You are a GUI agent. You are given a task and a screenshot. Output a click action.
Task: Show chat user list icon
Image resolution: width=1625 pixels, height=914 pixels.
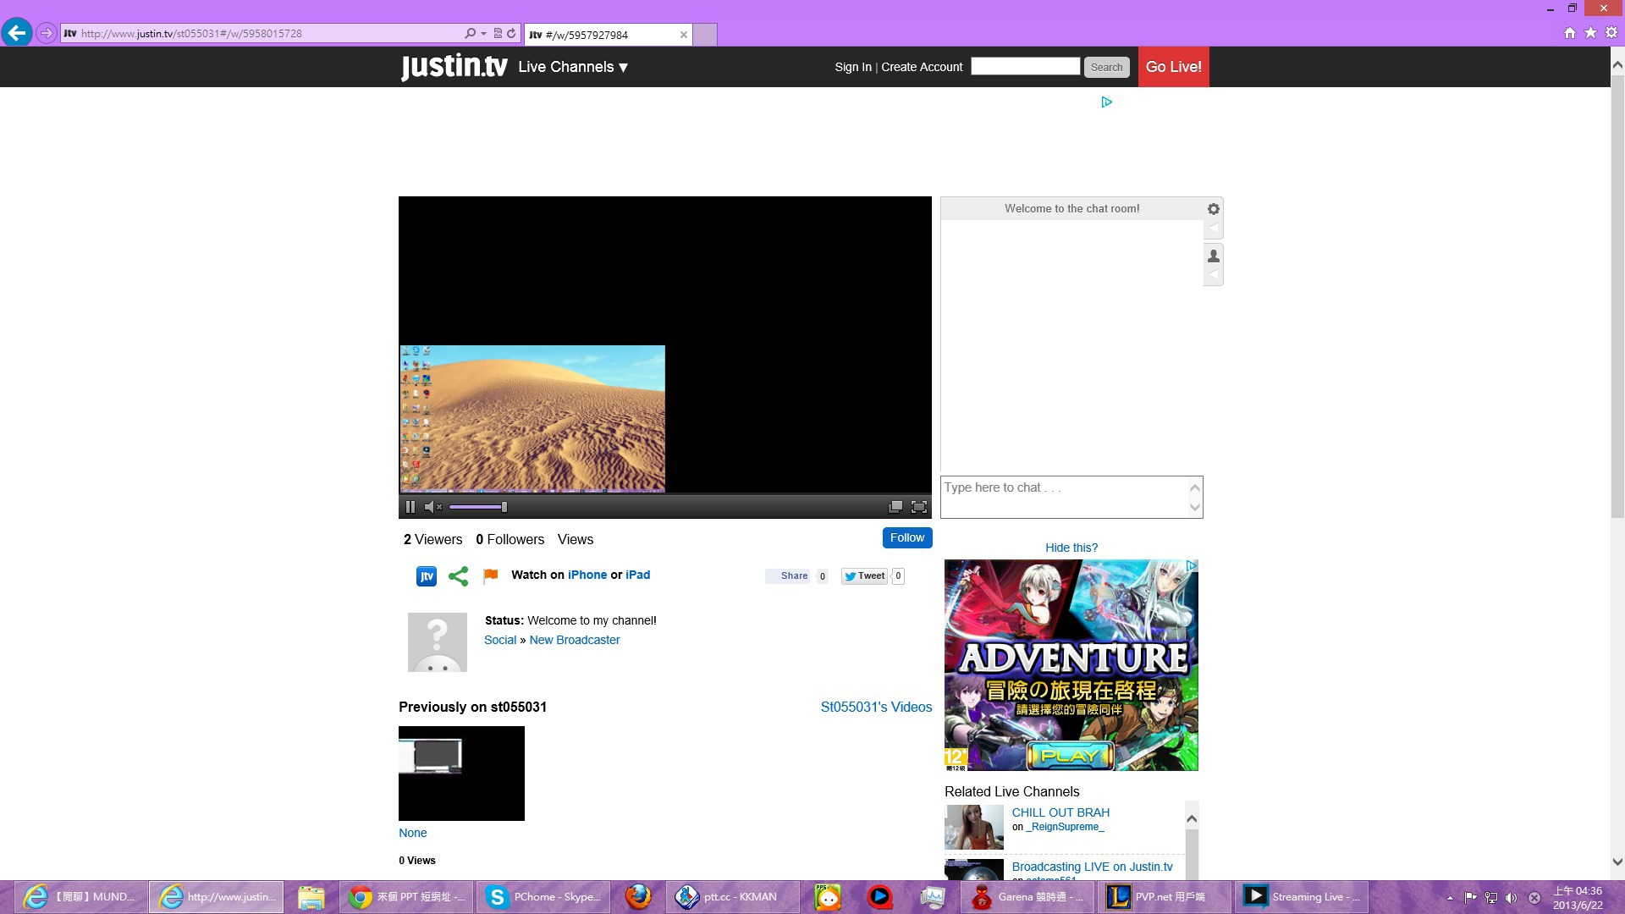tap(1213, 256)
